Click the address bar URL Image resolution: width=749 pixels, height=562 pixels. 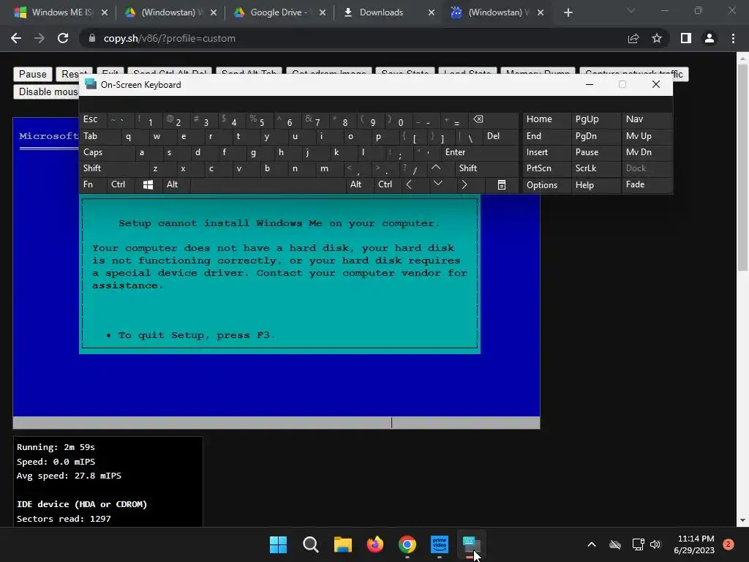[170, 38]
